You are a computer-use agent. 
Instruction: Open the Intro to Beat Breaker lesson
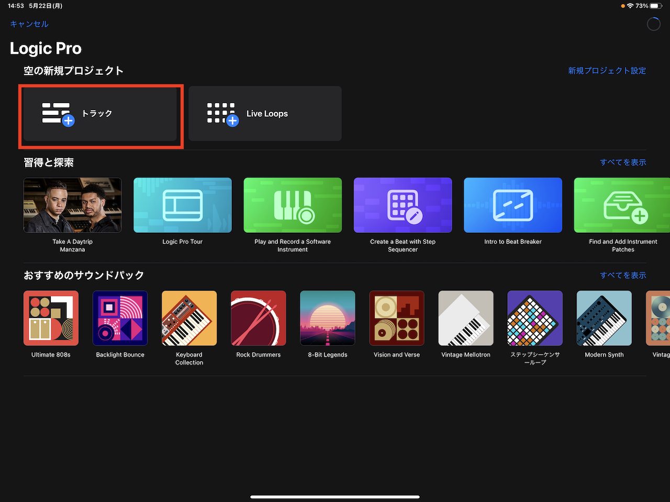[513, 205]
